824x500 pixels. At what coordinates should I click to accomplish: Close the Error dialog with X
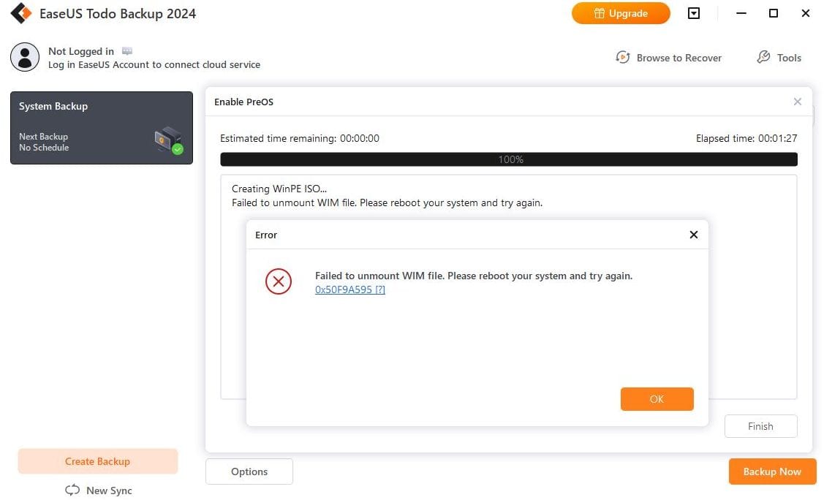694,235
